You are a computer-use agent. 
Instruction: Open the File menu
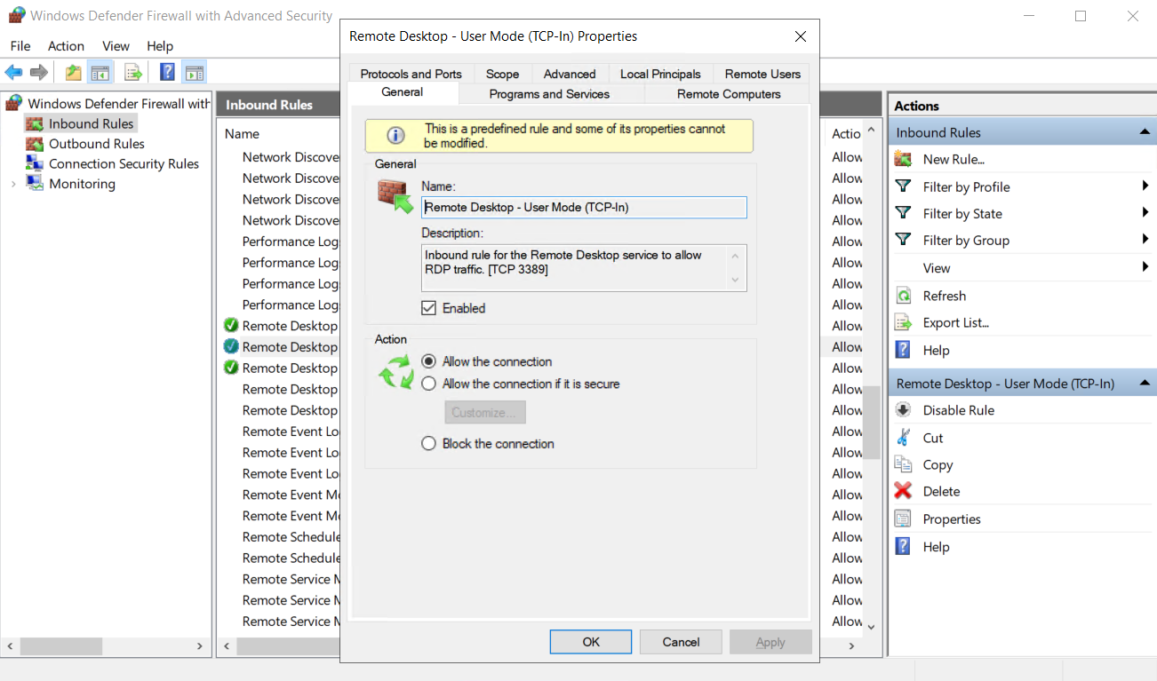(x=20, y=46)
